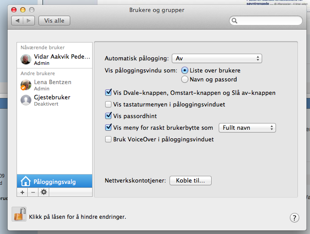Open help with question mark button
This screenshot has width=310, height=234.
[294, 218]
